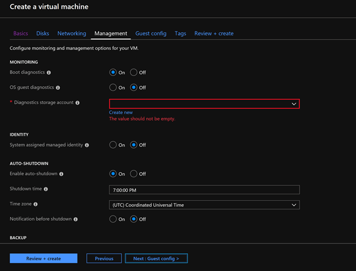
Task: Select the Management tab
Action: coord(111,34)
